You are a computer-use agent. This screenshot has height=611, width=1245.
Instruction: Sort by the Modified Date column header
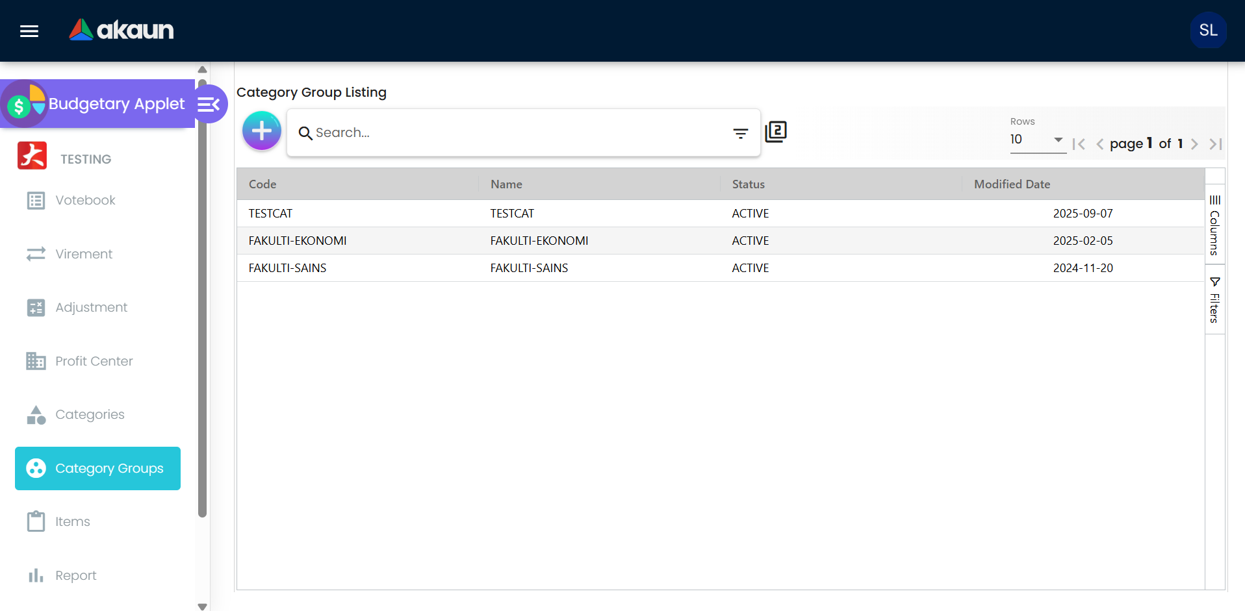1012,184
